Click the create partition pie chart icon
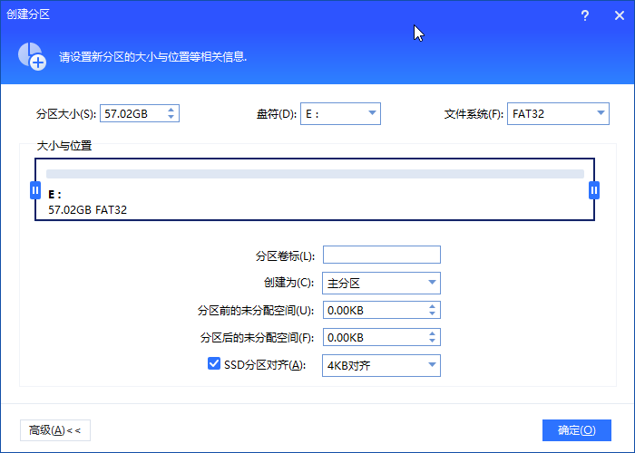635x453 pixels. coord(30,54)
